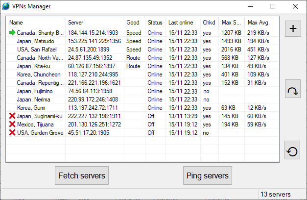Click red X beside USA, Garden Grove
This screenshot has width=307, height=200.
pyautogui.click(x=12, y=133)
